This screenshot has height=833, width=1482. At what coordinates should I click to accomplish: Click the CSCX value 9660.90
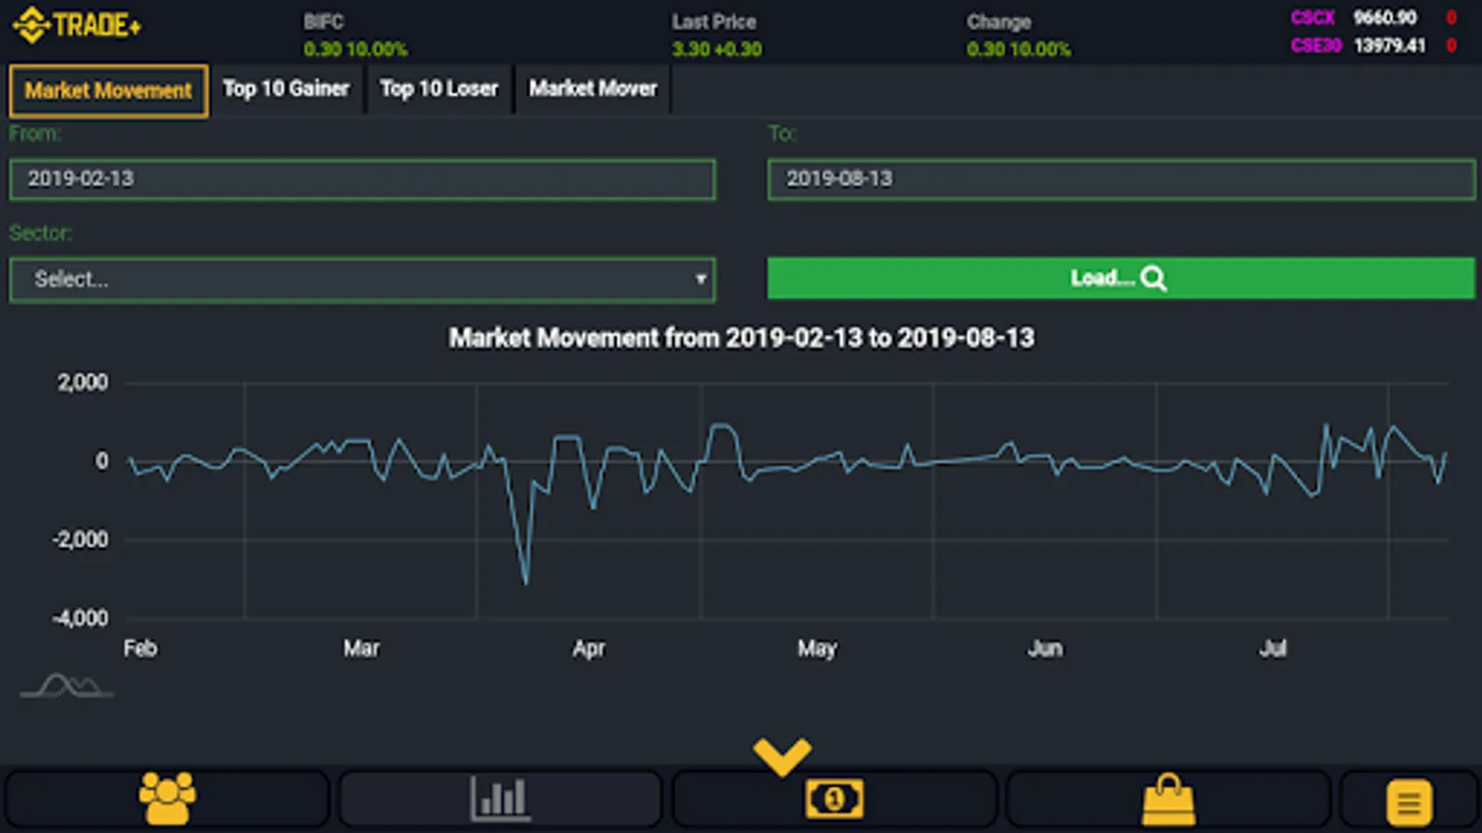click(1385, 18)
